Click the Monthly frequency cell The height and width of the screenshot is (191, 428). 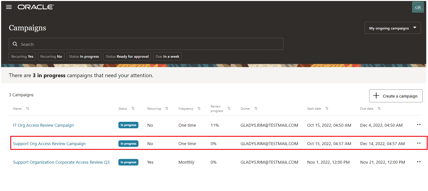[x=186, y=162]
